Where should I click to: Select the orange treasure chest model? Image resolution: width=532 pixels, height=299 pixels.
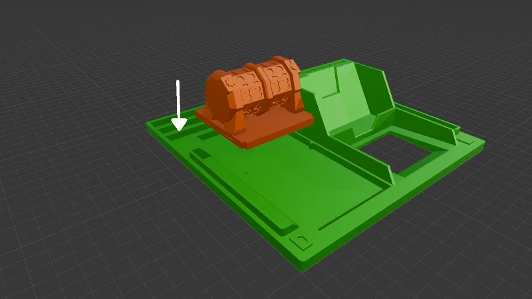[255, 102]
